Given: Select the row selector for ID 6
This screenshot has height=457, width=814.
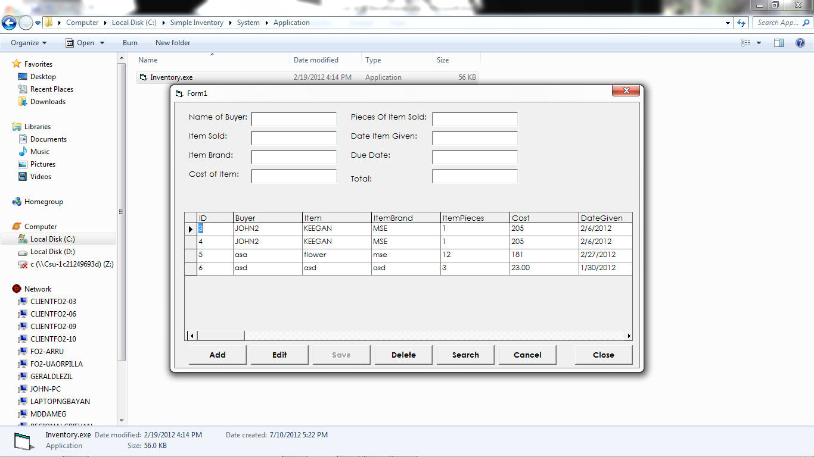Looking at the screenshot, I should pos(191,268).
